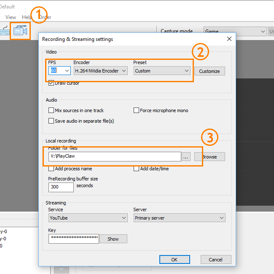Enable Add date/time option
The width and height of the screenshot is (274, 274).
click(136, 169)
